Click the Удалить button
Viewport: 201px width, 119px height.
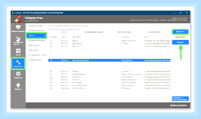(180, 42)
